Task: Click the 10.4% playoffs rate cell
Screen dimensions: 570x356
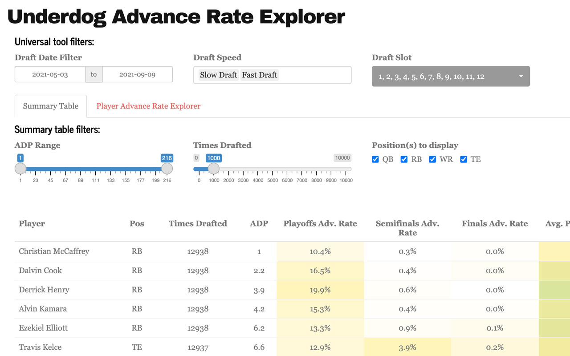Action: point(320,251)
